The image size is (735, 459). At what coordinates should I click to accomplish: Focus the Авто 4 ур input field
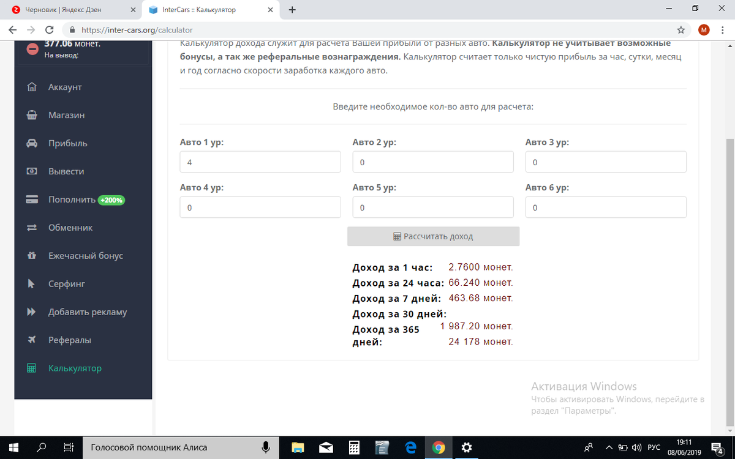[x=260, y=207]
